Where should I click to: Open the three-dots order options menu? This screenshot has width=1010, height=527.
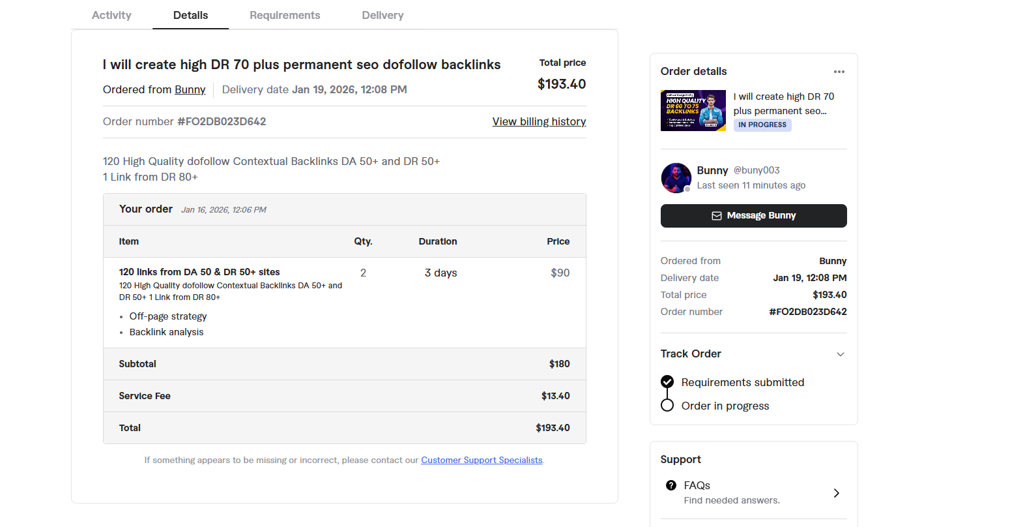tap(839, 72)
